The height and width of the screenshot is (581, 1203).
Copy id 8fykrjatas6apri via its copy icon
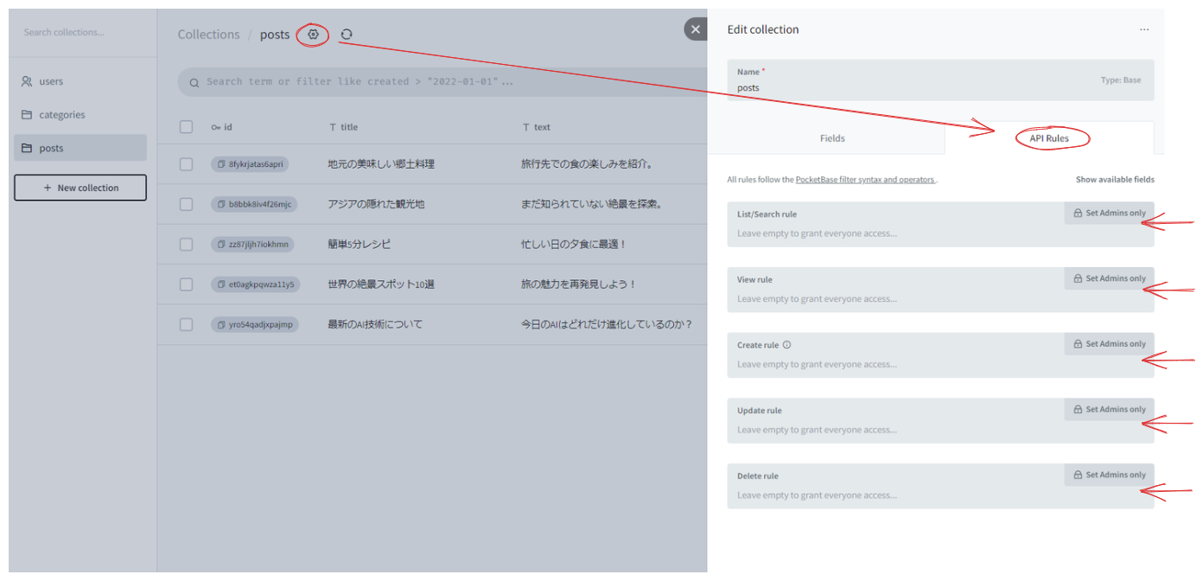point(221,164)
